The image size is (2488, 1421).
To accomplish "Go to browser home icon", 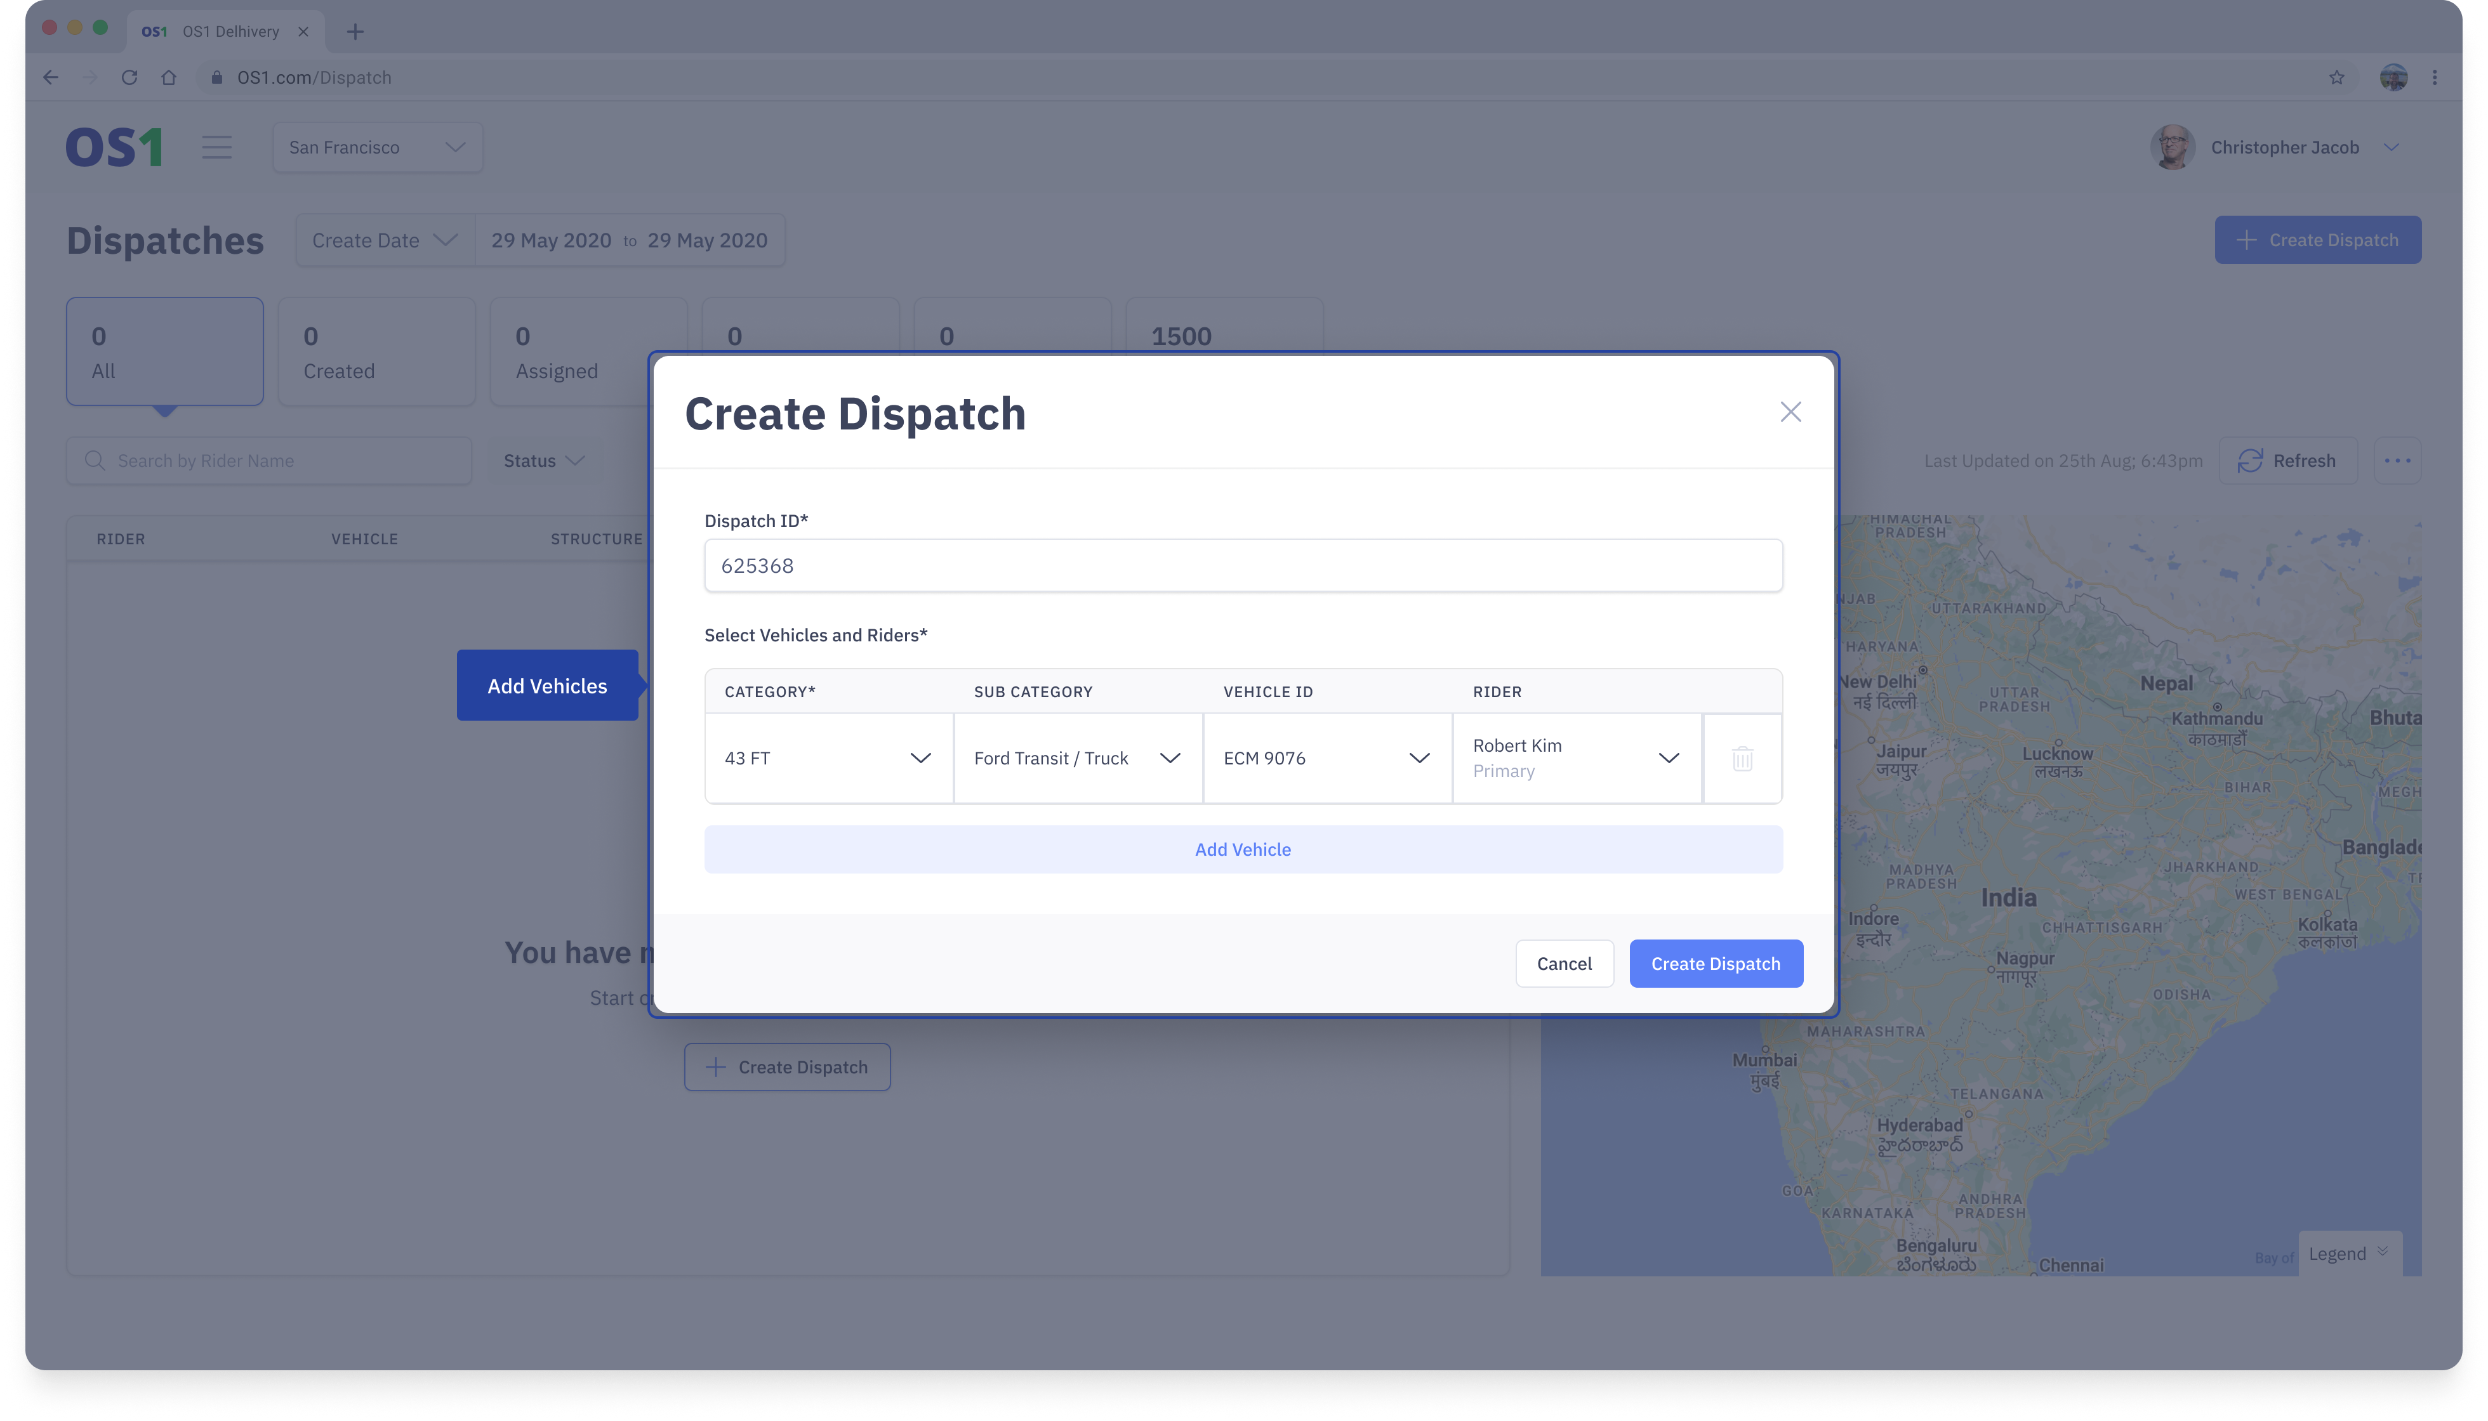I will pyautogui.click(x=169, y=77).
